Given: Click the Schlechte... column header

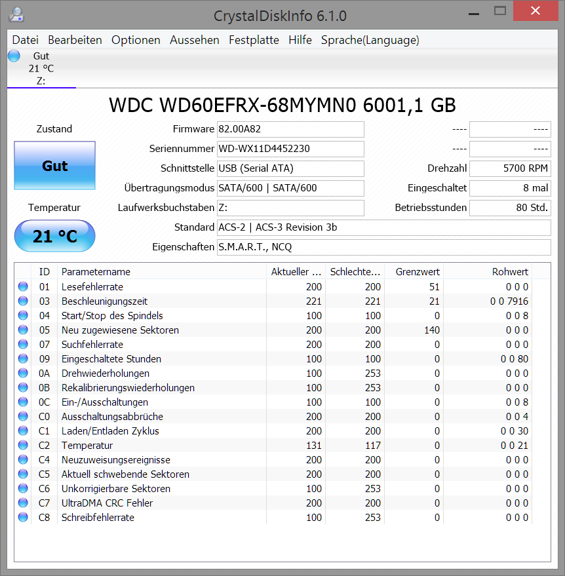Looking at the screenshot, I should [355, 272].
